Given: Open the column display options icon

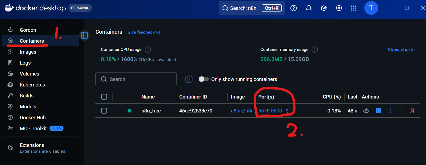Looking at the screenshot, I should pos(189,79).
